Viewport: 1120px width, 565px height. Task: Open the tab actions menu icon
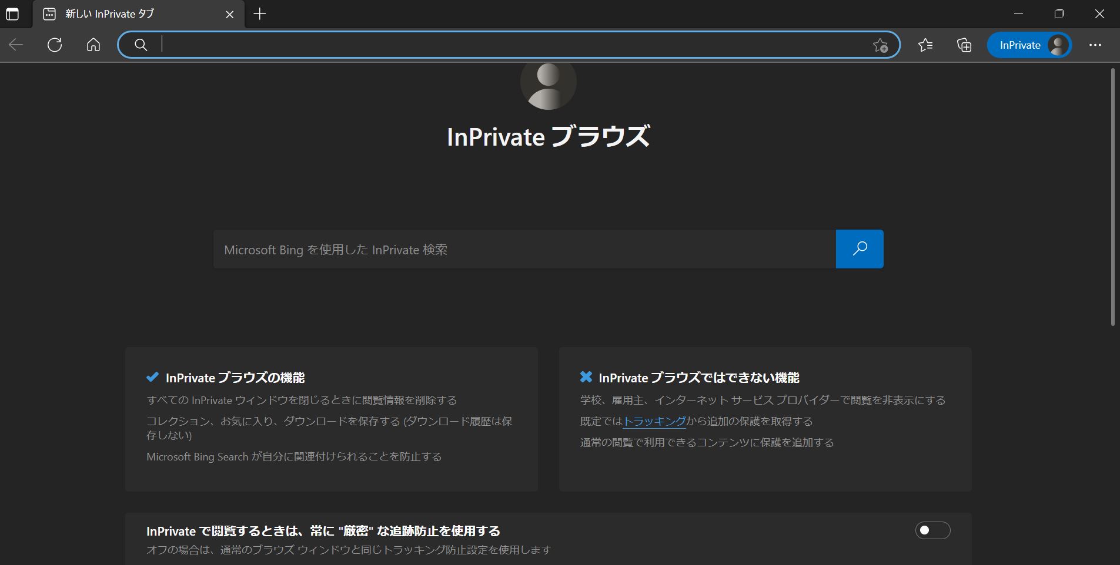pos(12,14)
